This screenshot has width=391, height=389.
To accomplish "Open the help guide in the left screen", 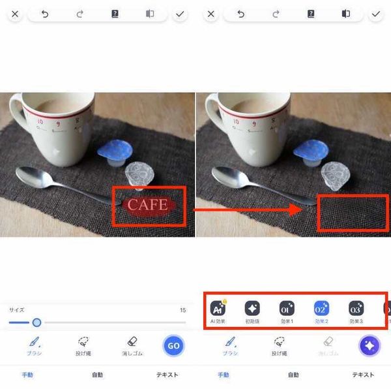I will click(x=115, y=14).
